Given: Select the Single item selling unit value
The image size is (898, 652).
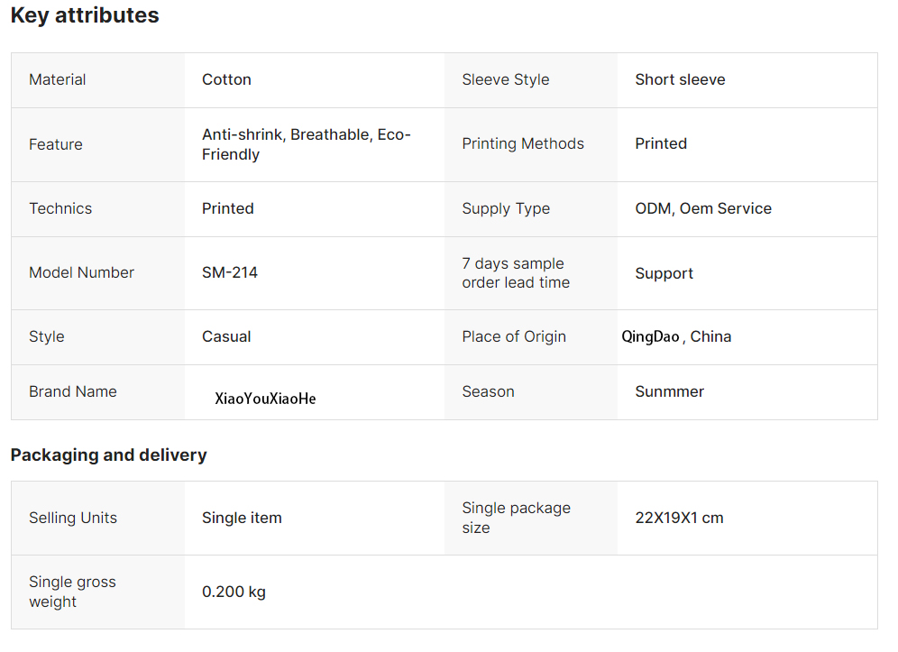Looking at the screenshot, I should [x=242, y=518].
